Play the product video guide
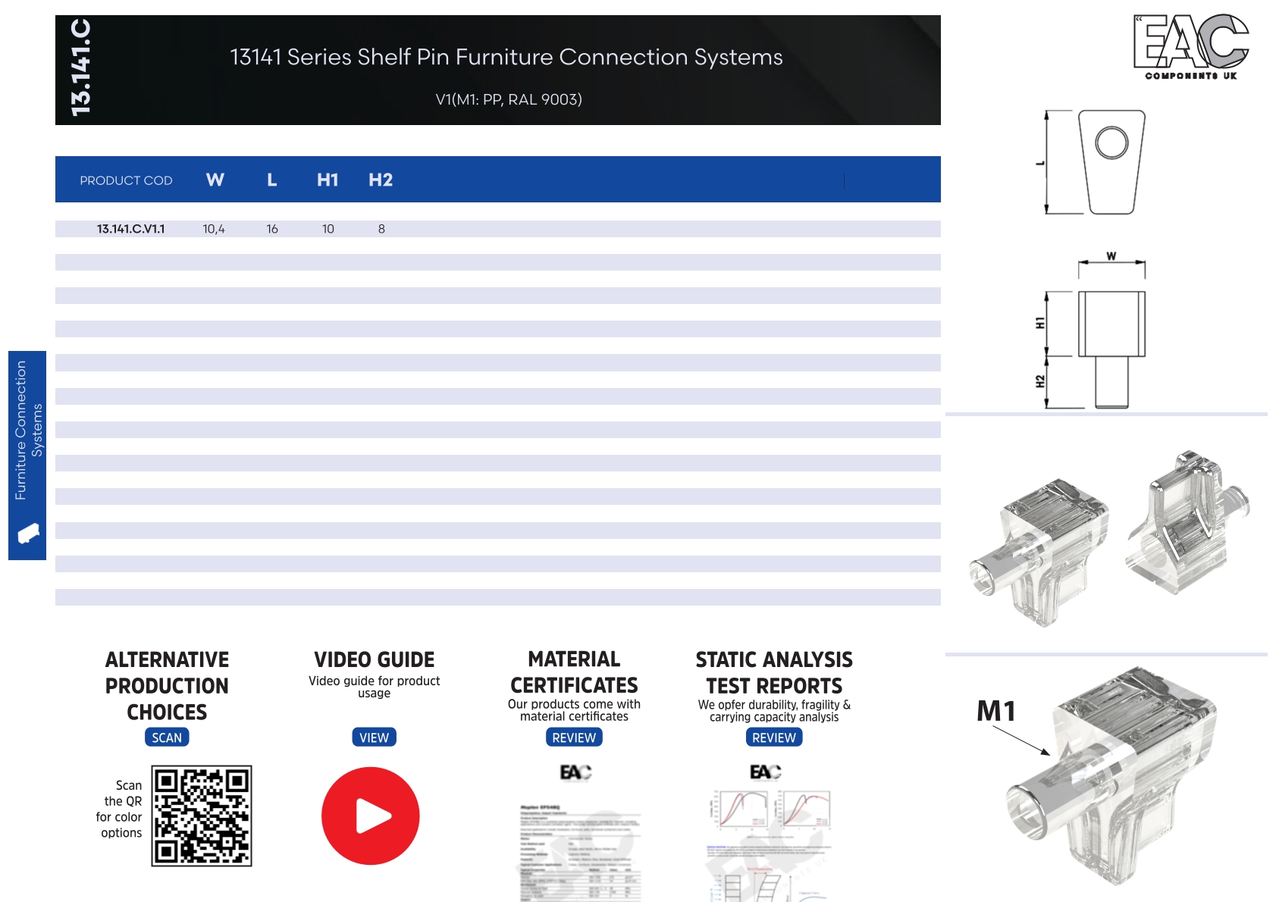1276x902 pixels. 370,816
